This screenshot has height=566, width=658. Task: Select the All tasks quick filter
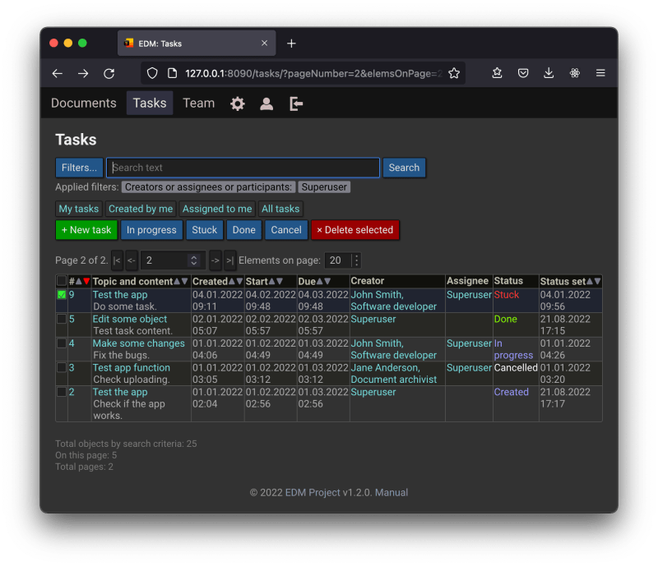(280, 209)
